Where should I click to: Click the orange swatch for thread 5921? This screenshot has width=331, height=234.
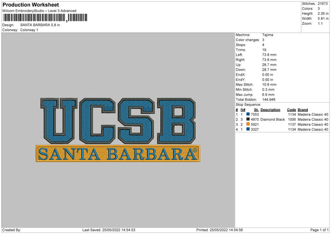(x=248, y=124)
